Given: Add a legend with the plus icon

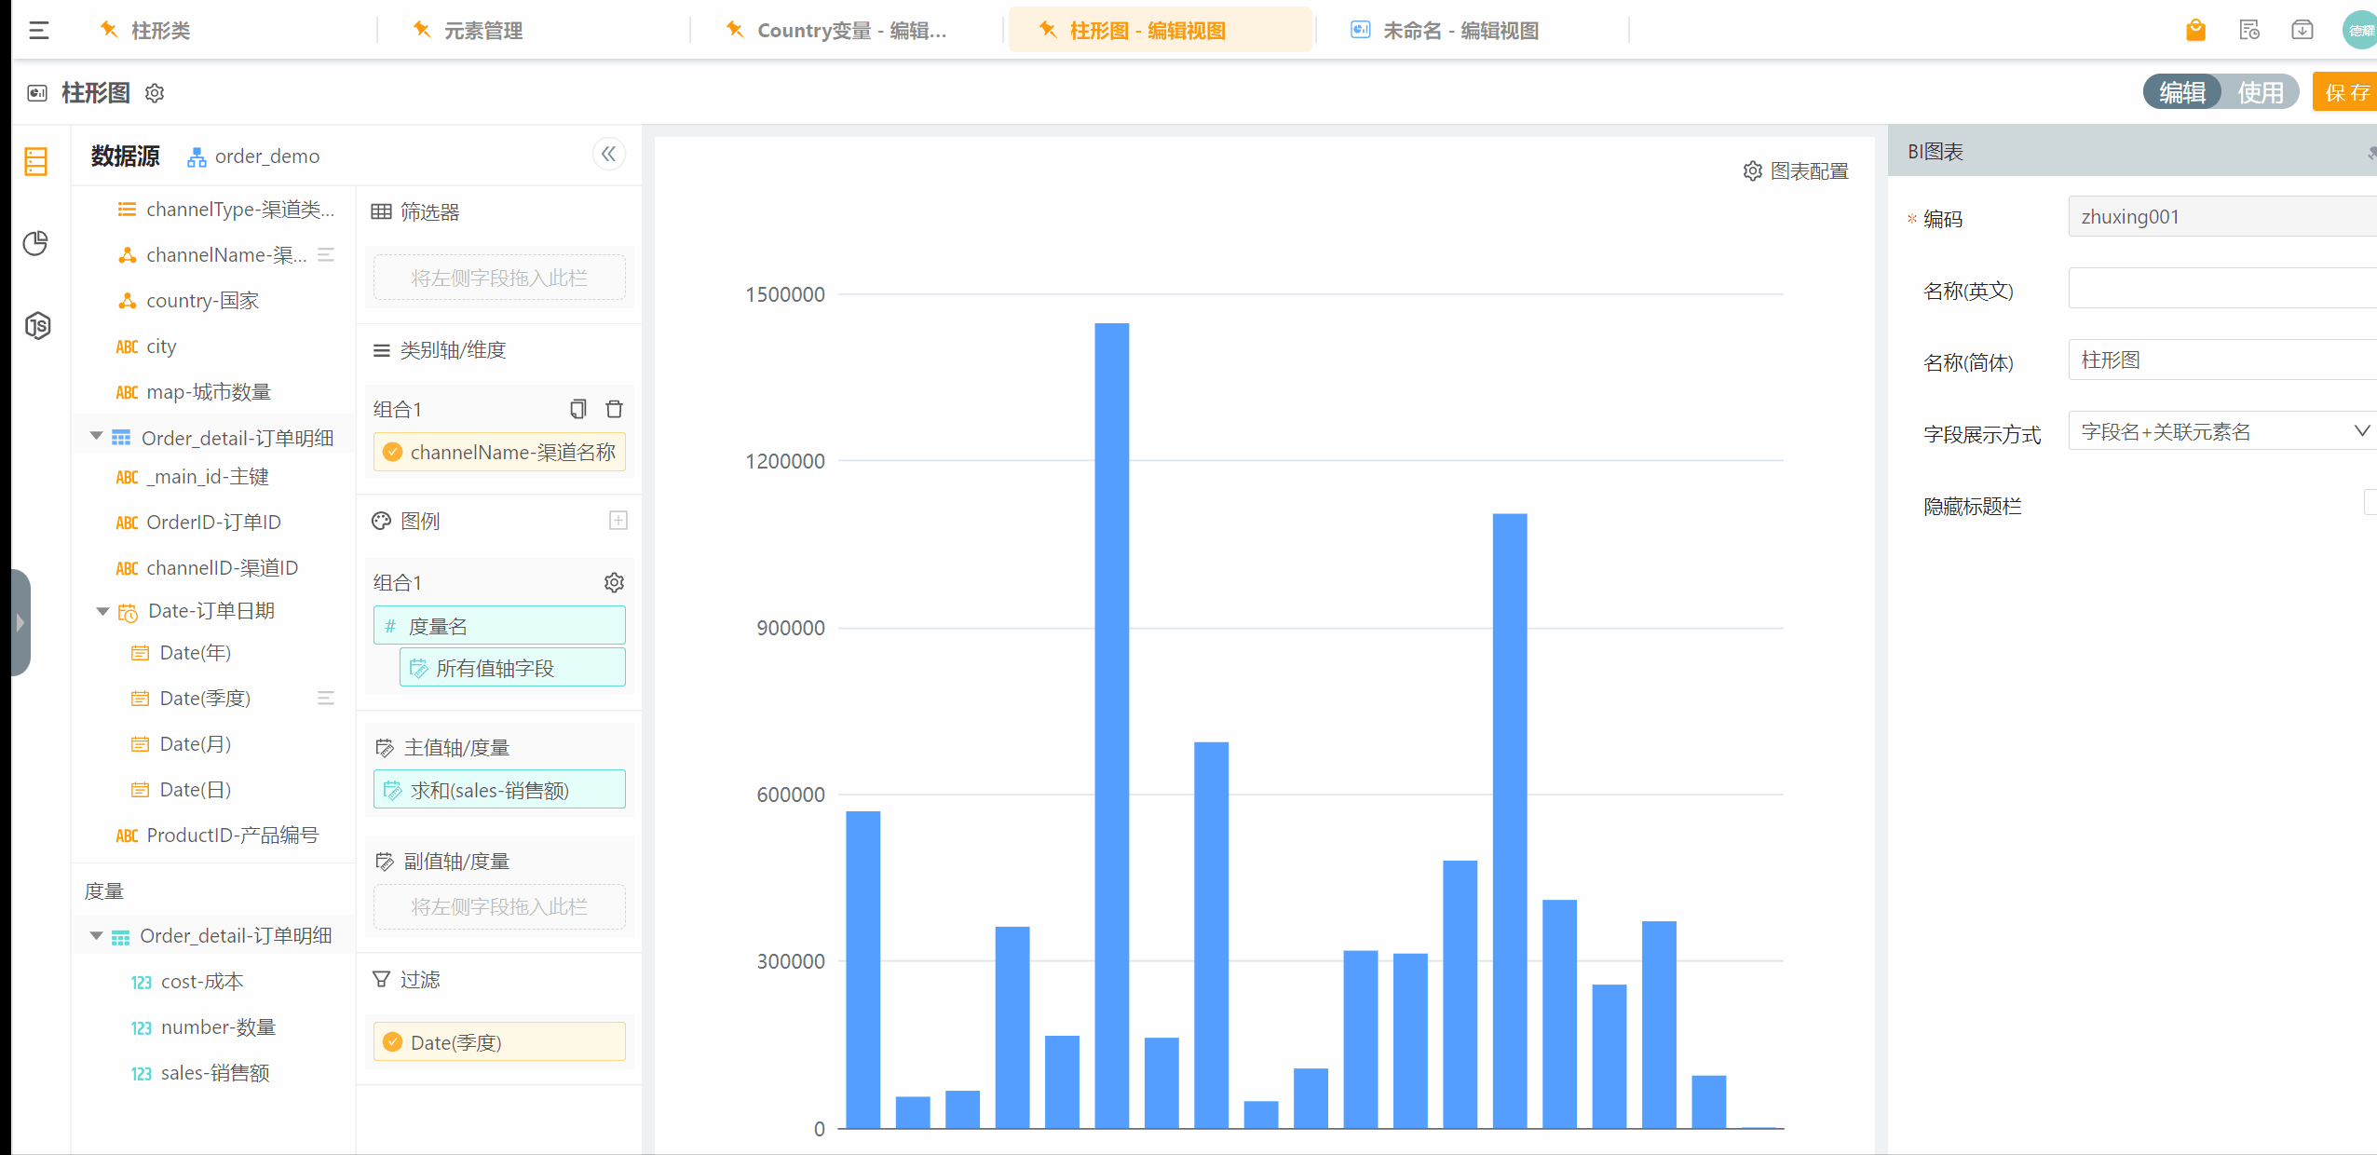Looking at the screenshot, I should 618,520.
